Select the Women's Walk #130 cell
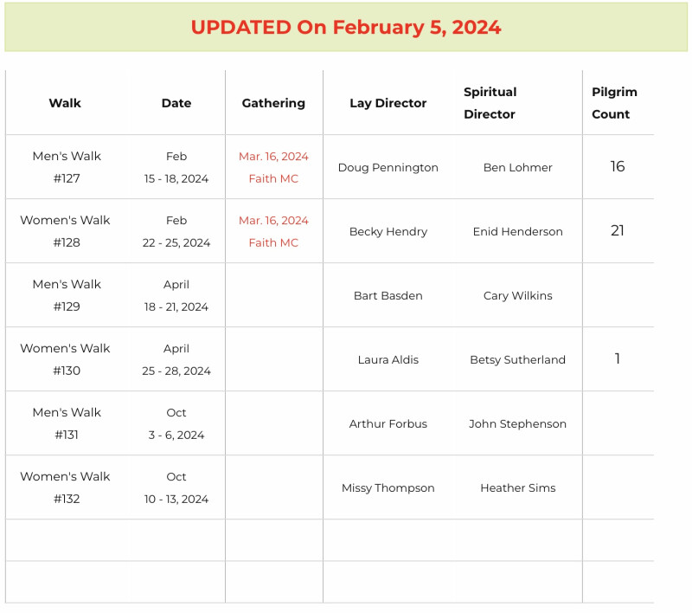Viewport: 692px width, 613px height. click(66, 359)
